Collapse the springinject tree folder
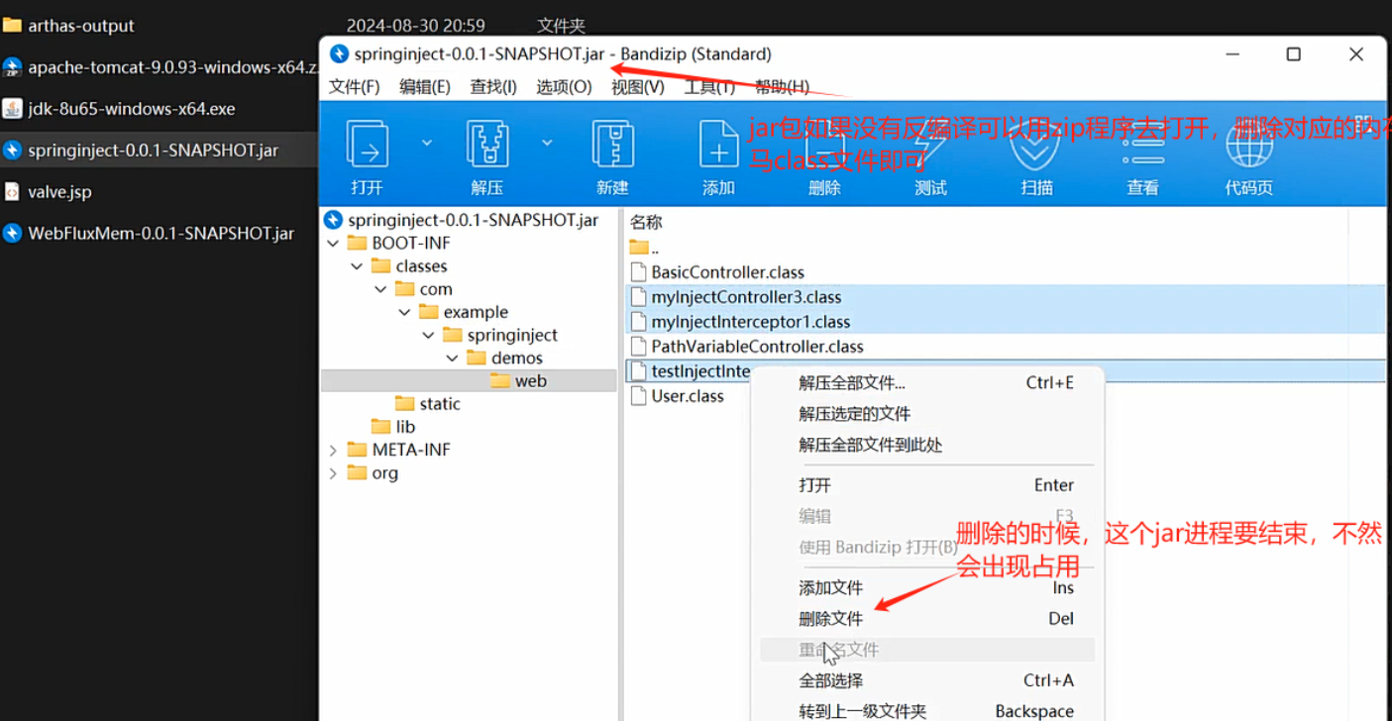This screenshot has width=1392, height=721. click(428, 335)
